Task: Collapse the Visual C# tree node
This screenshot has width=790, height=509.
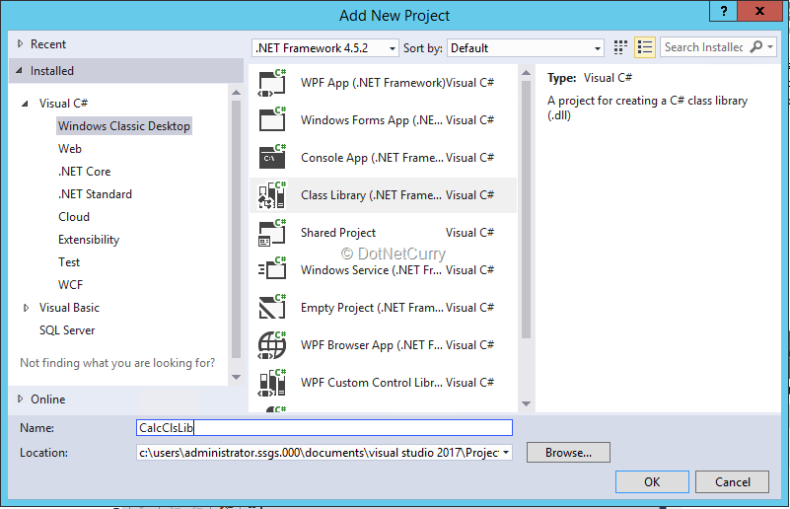Action: coord(25,104)
